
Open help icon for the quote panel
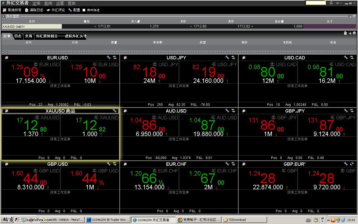coord(354,16)
